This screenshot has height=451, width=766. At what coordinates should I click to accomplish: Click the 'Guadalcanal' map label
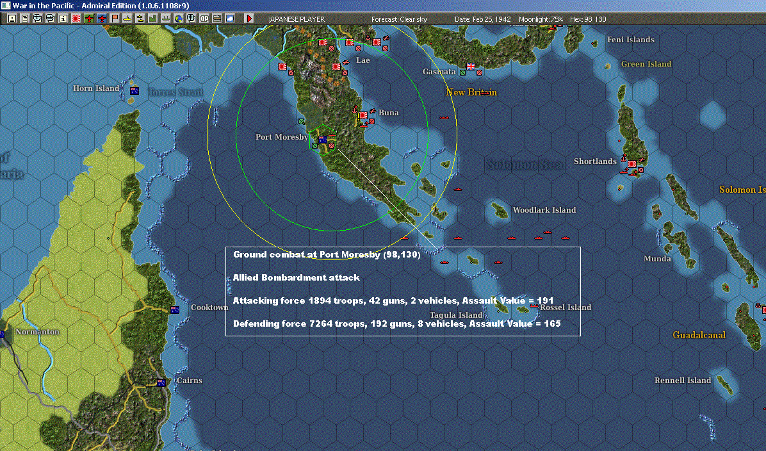pos(699,335)
